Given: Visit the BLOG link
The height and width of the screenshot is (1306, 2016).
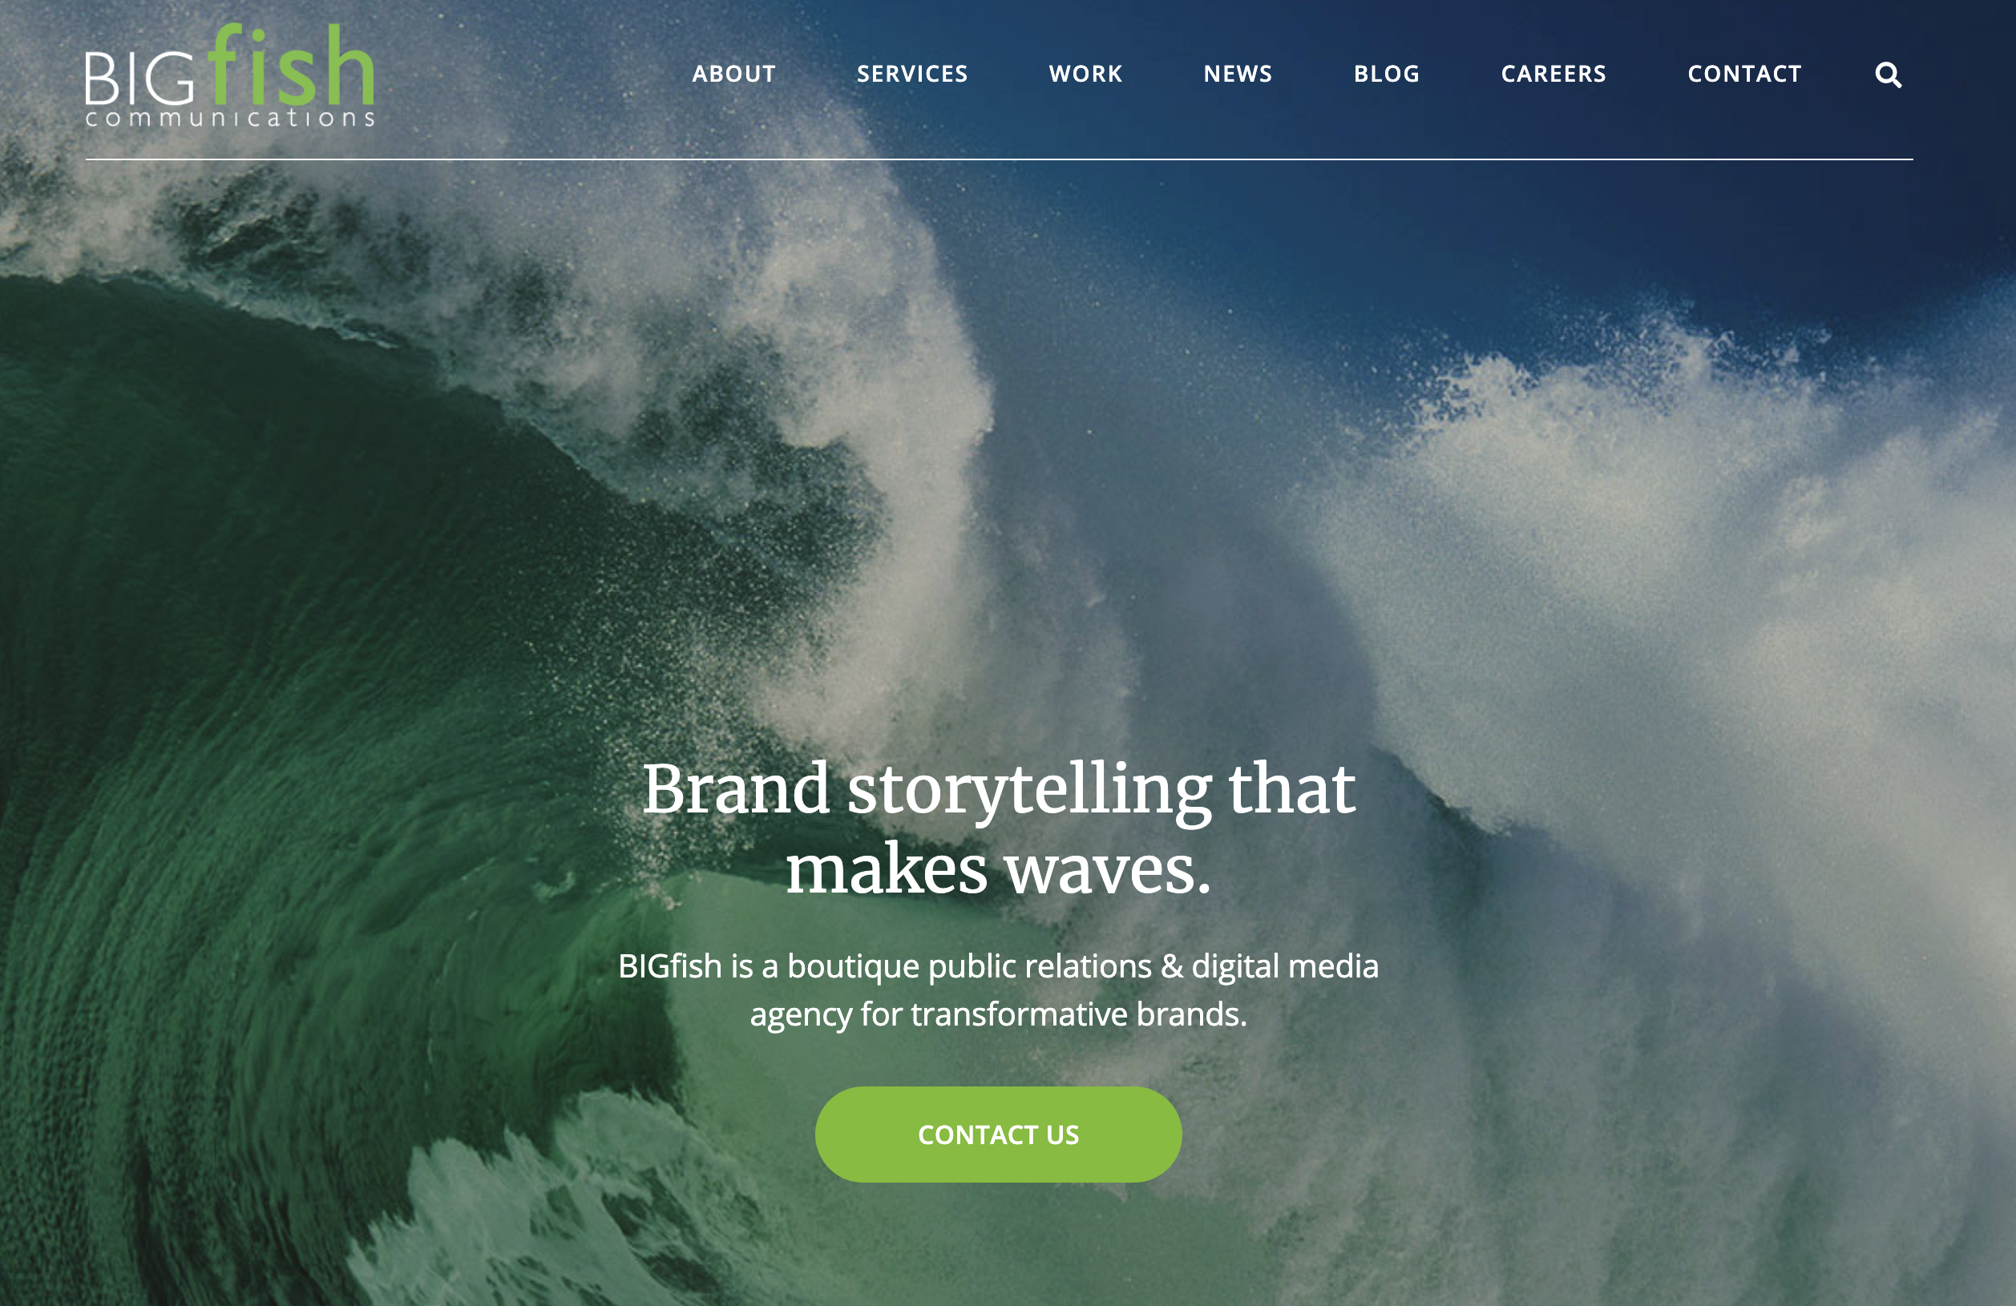Looking at the screenshot, I should [x=1386, y=75].
